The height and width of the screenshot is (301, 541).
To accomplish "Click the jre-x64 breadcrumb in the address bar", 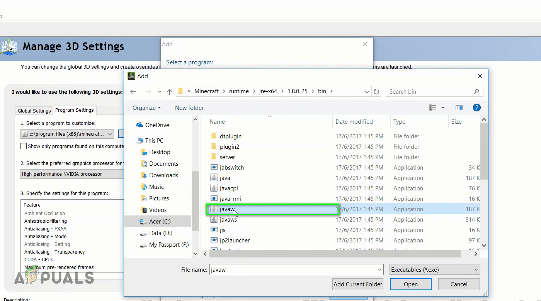I will (x=267, y=91).
